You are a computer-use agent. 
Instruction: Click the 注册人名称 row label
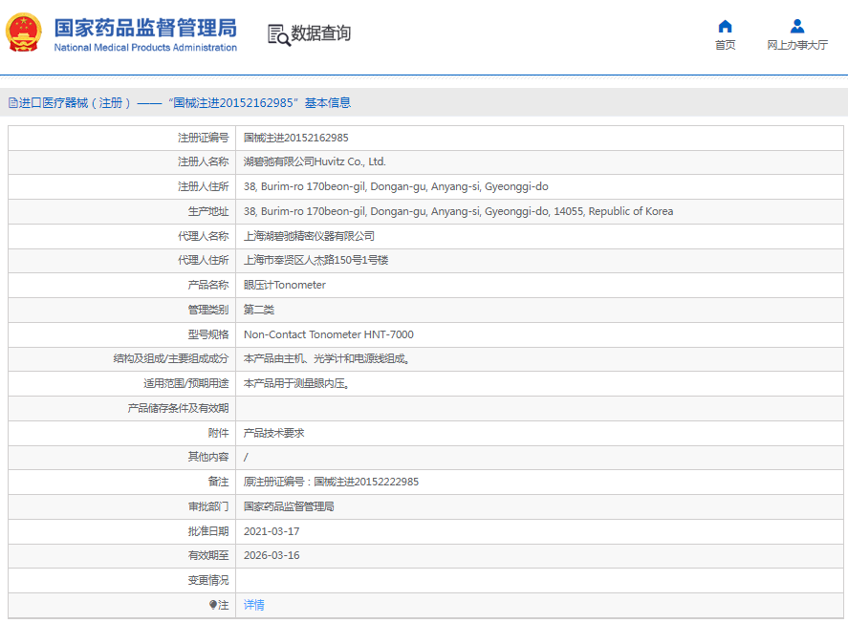(x=204, y=161)
